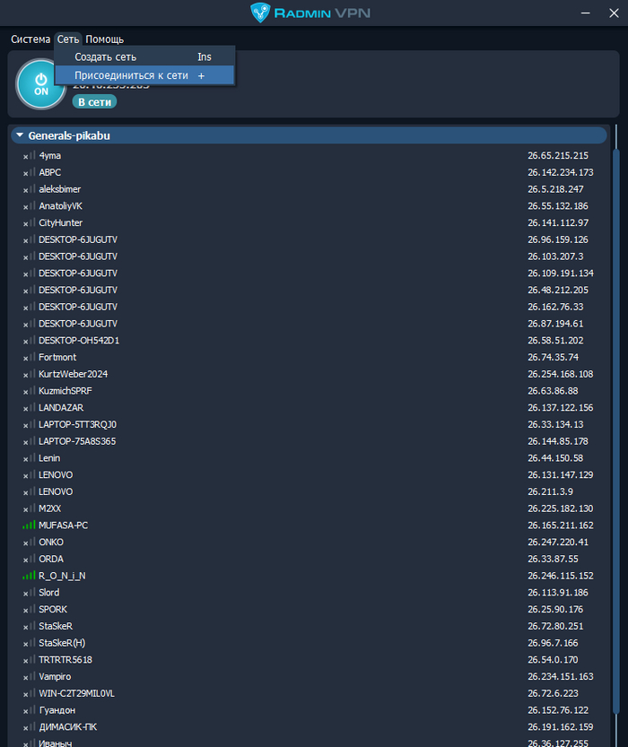Click the offline icon next to WIN-C2T29MIL0VL
This screenshot has width=628, height=747.
click(29, 693)
